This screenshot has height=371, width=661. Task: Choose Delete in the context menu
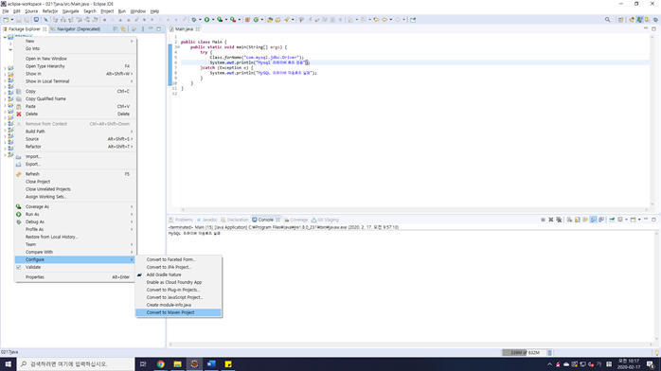coord(75,114)
